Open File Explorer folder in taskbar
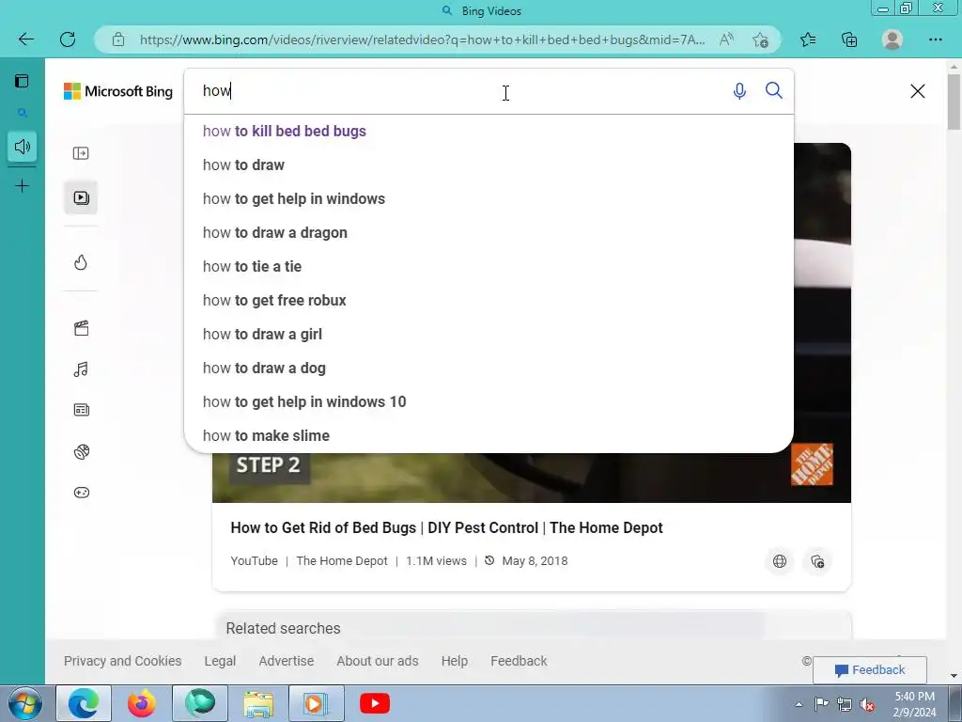962x722 pixels. tap(258, 704)
